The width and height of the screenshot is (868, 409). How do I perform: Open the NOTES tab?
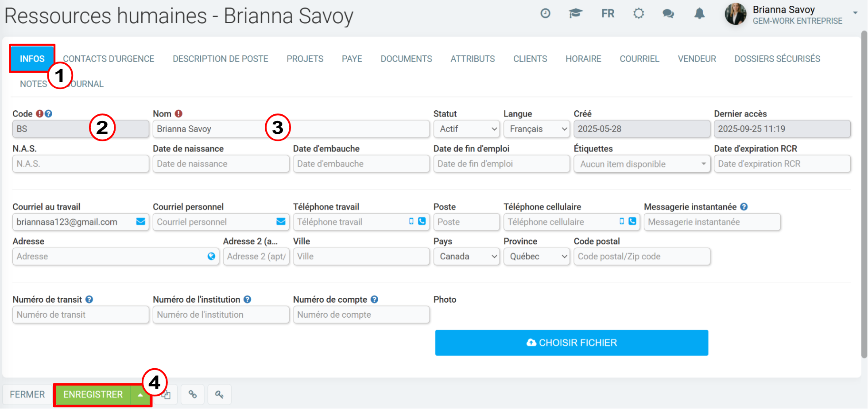(33, 84)
